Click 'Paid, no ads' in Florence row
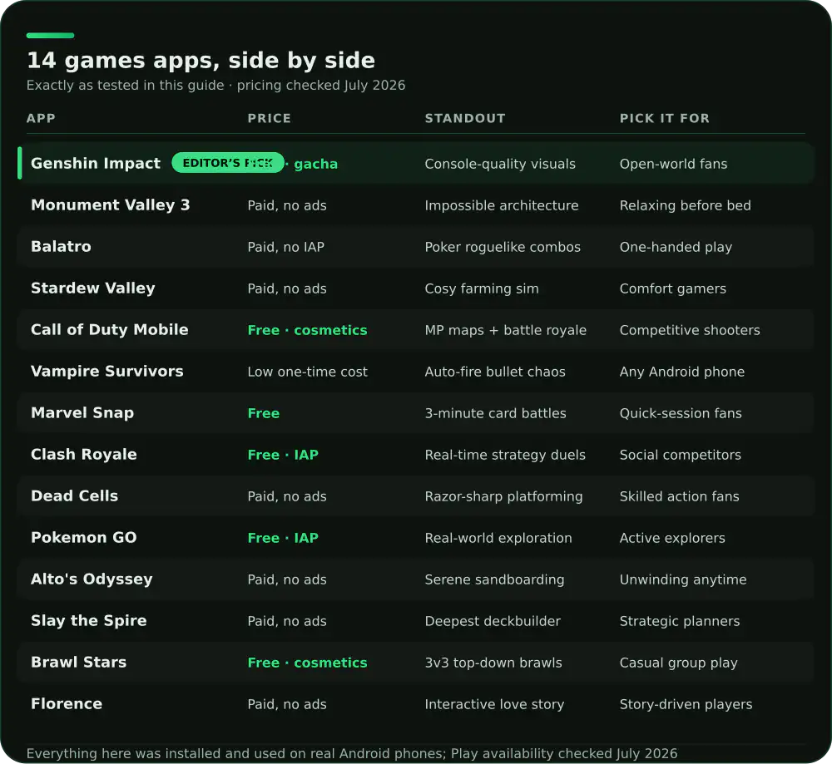This screenshot has width=832, height=764. coord(287,705)
